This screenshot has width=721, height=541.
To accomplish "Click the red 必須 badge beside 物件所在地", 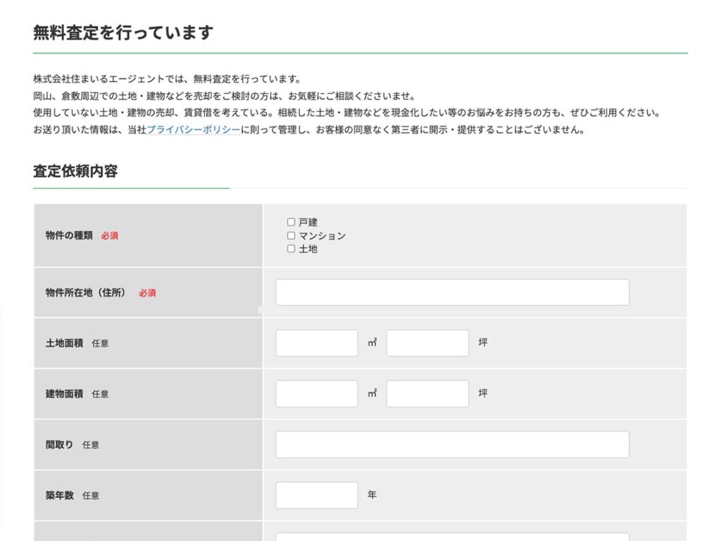I will click(147, 292).
